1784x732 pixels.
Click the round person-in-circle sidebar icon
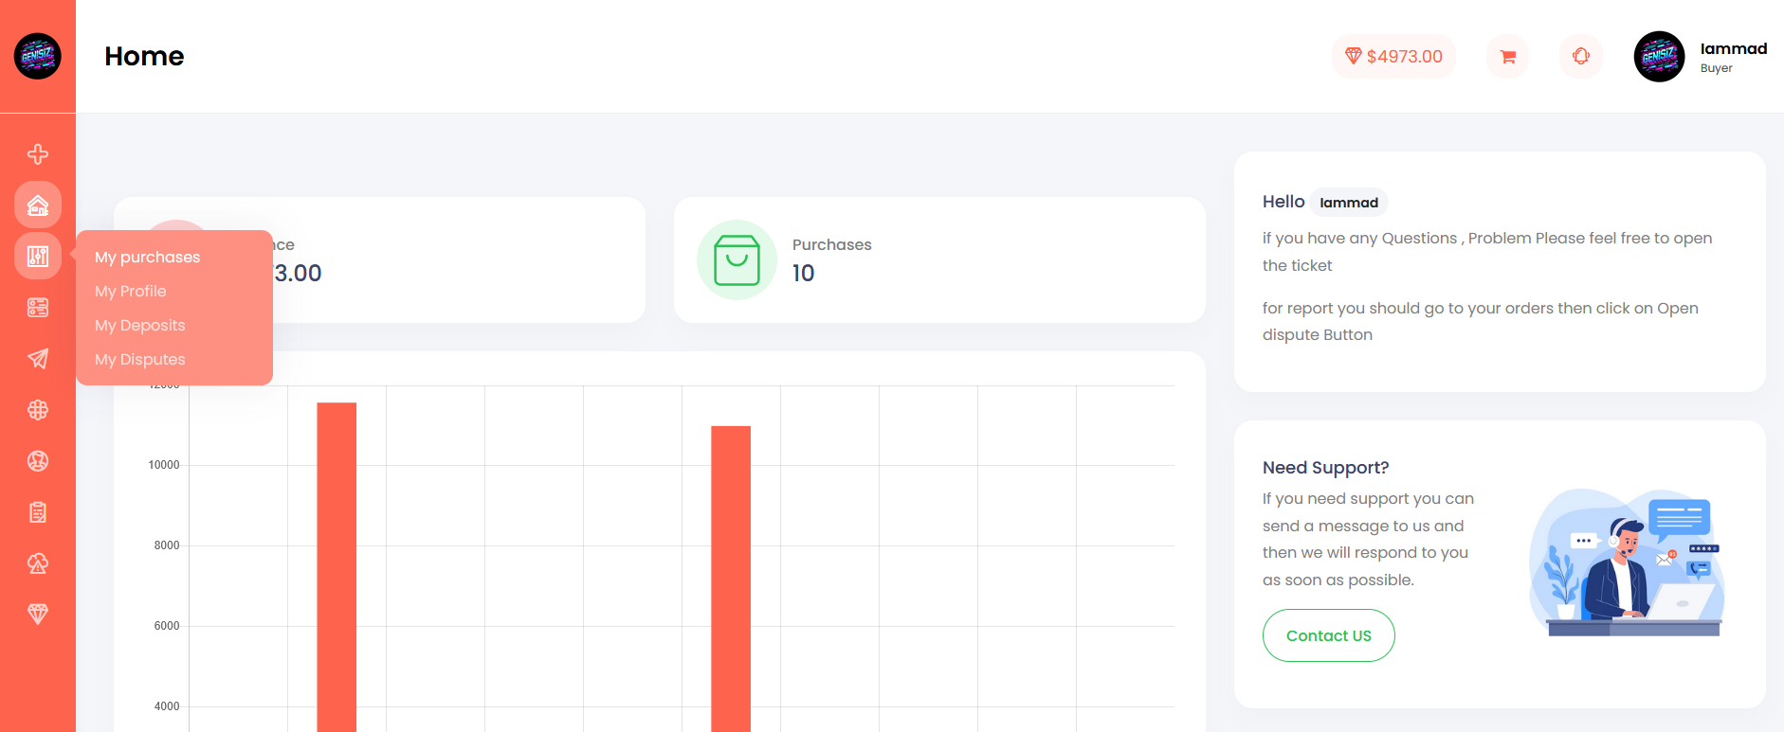[x=38, y=461]
